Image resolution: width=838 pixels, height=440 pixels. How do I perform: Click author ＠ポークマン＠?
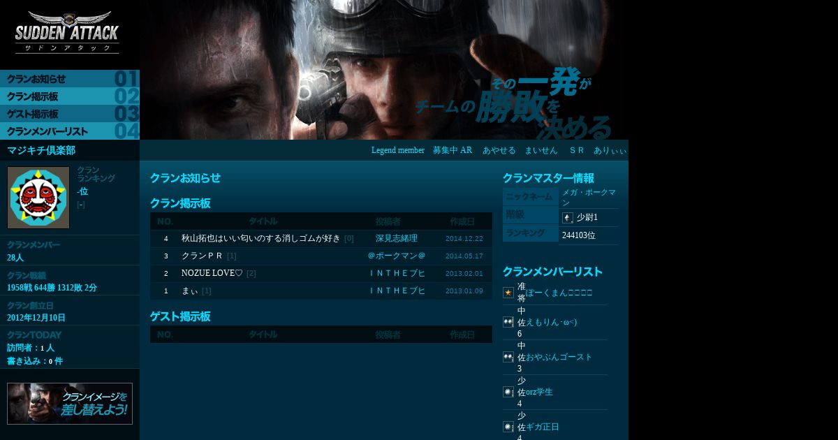tap(397, 256)
